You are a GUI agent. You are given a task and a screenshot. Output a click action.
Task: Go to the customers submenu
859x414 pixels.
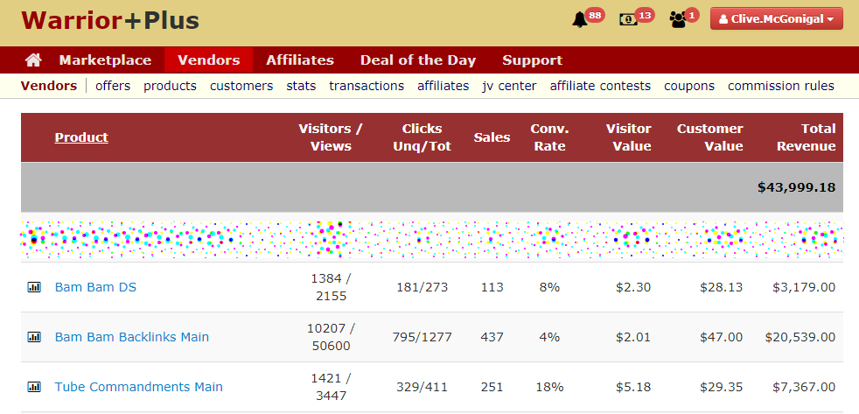pyautogui.click(x=241, y=86)
